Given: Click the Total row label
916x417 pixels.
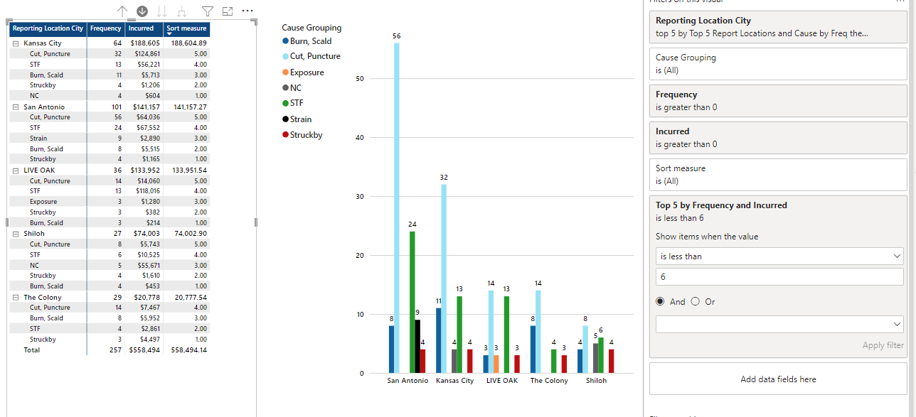Looking at the screenshot, I should click(32, 350).
